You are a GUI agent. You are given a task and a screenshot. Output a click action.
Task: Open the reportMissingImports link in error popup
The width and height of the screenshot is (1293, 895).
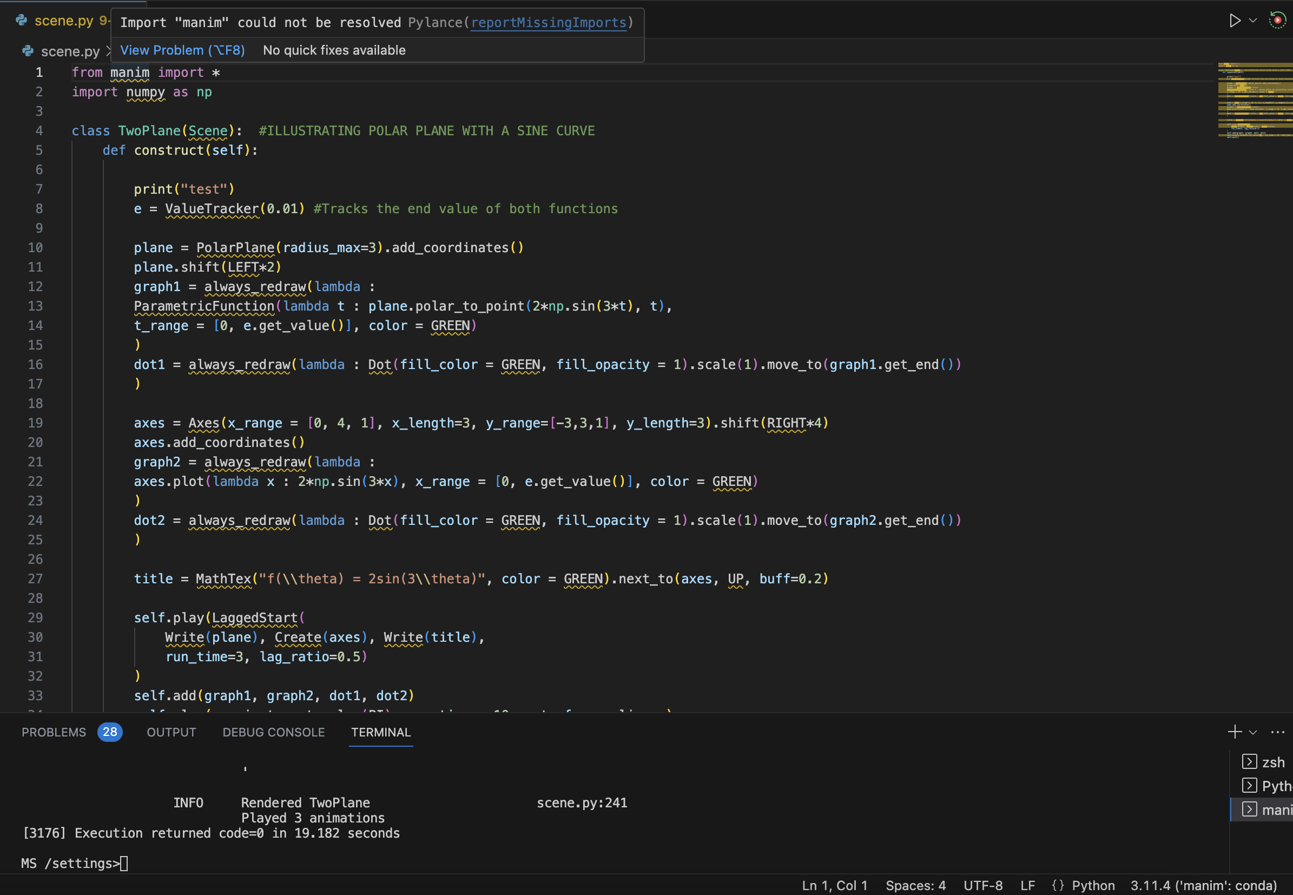[x=549, y=22]
